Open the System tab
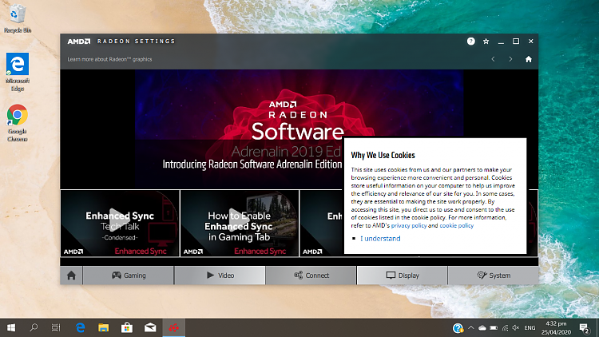The width and height of the screenshot is (599, 337). pyautogui.click(x=494, y=276)
